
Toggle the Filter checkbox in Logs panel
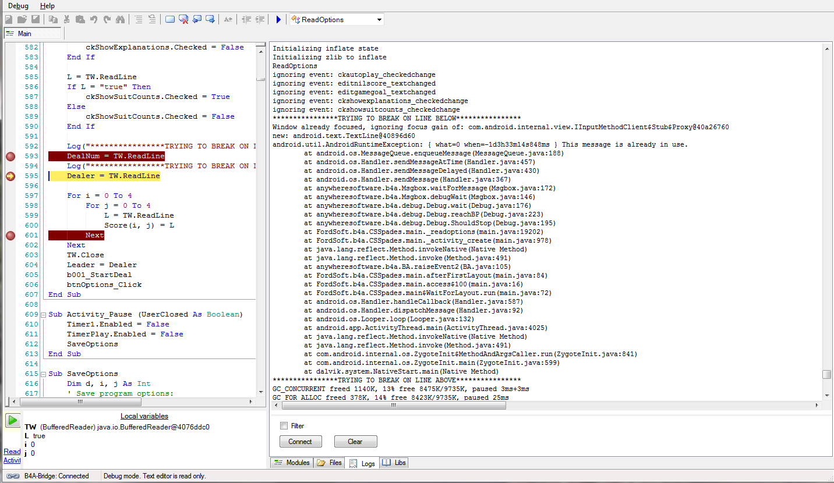pyautogui.click(x=284, y=426)
